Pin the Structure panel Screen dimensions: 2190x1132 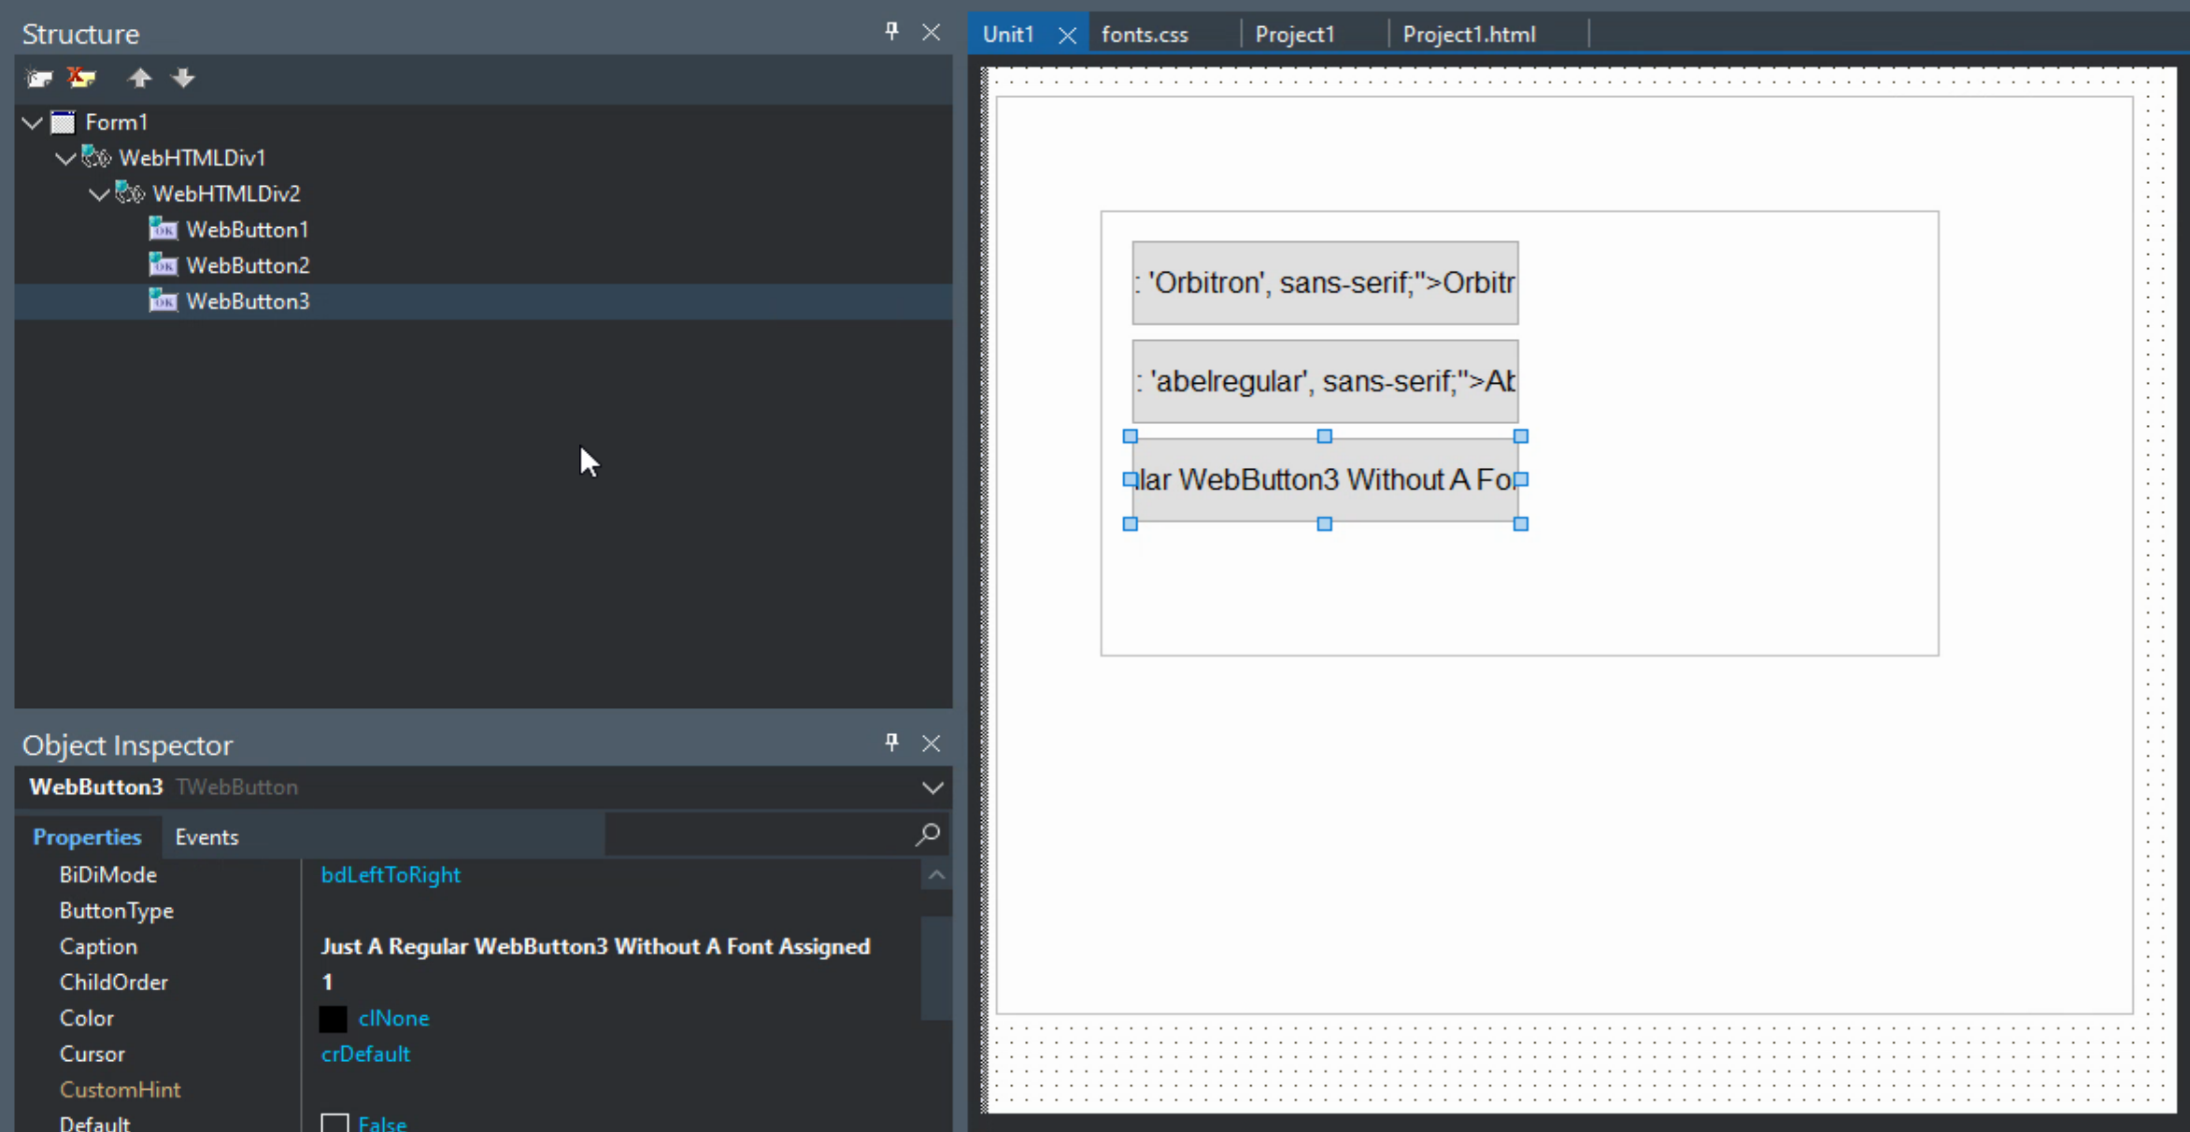click(892, 32)
